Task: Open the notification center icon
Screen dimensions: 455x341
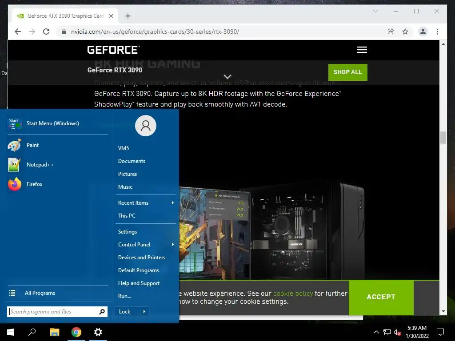Action: coord(440,332)
